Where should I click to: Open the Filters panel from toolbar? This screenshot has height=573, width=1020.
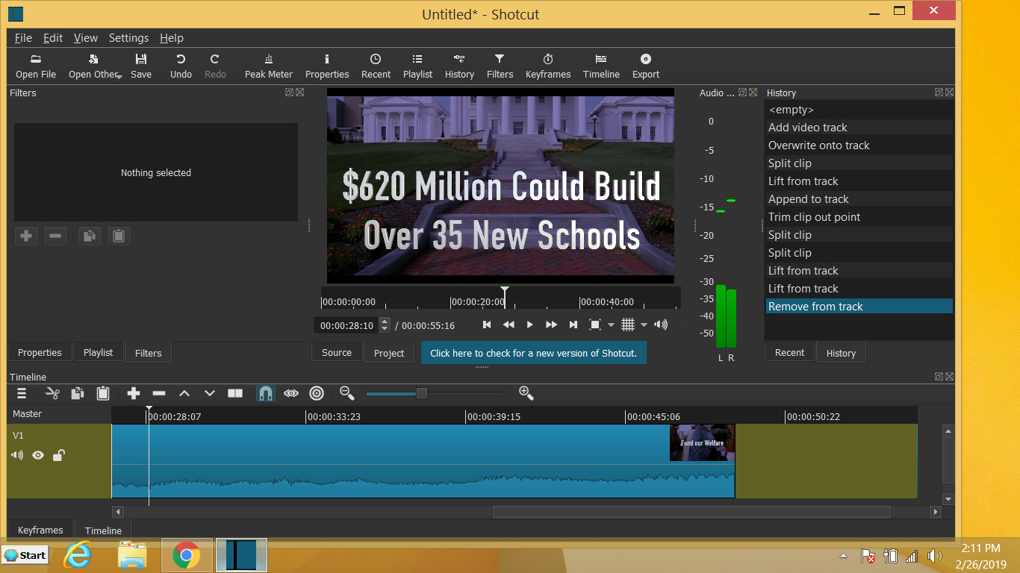coord(500,66)
